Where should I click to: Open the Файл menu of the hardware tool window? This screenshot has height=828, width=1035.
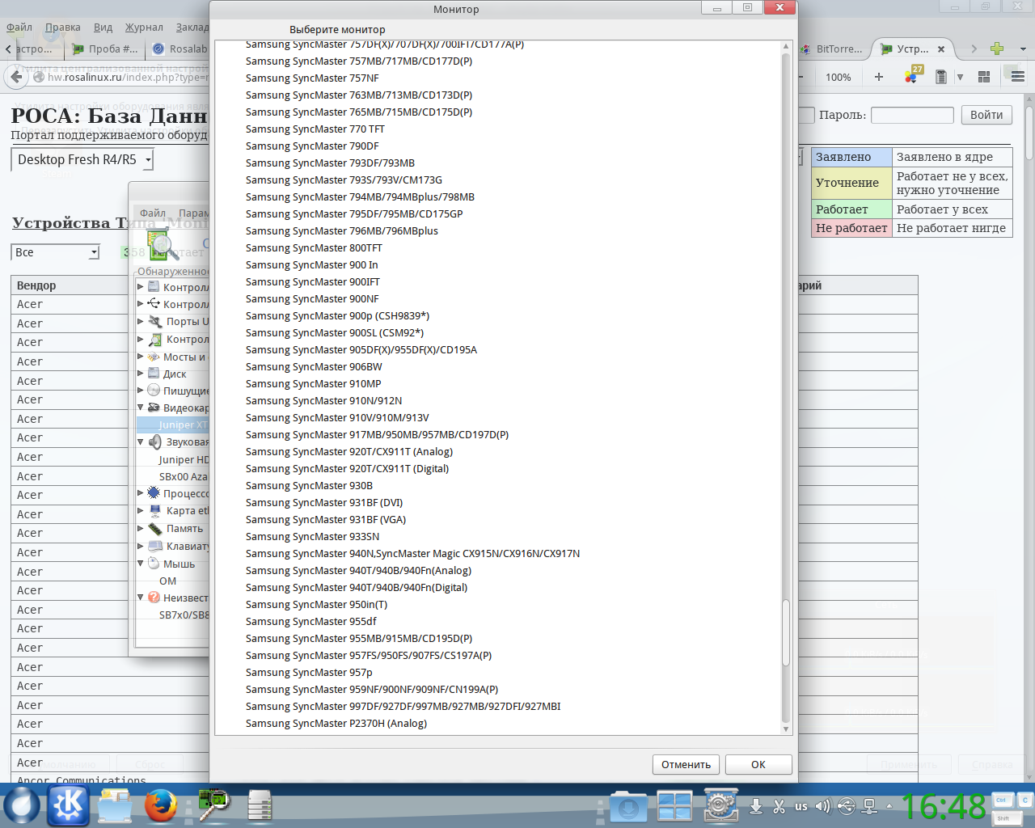pyautogui.click(x=153, y=213)
